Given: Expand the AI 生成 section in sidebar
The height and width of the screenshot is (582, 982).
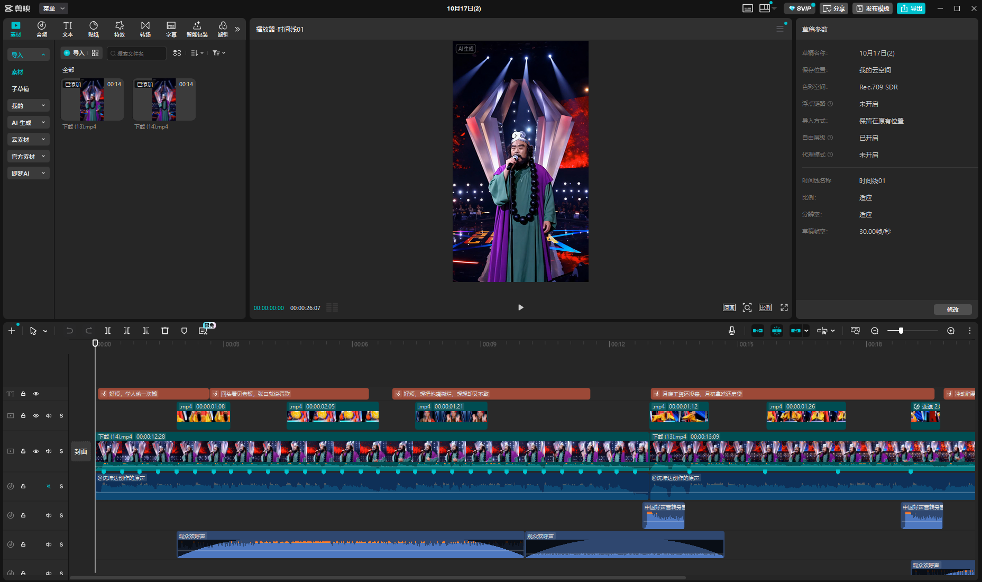Looking at the screenshot, I should [28, 123].
